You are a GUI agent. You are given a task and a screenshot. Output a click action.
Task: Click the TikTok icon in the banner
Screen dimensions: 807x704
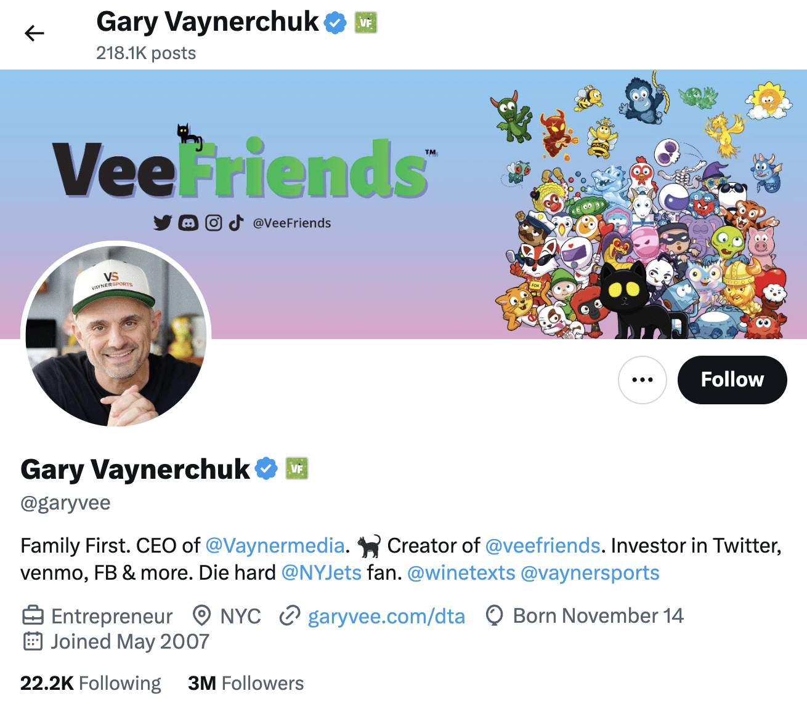coord(236,223)
